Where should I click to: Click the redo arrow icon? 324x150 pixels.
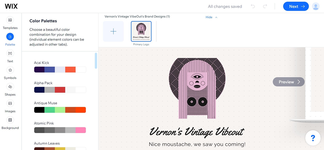(265, 6)
